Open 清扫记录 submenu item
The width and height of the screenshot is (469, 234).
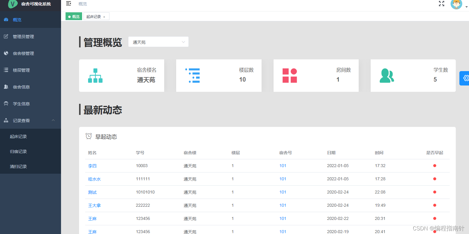click(x=30, y=166)
